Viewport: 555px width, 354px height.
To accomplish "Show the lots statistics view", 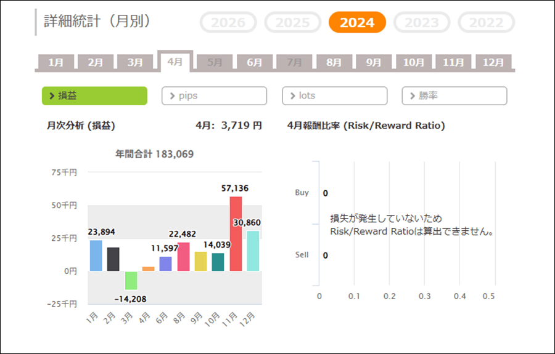I will point(335,96).
